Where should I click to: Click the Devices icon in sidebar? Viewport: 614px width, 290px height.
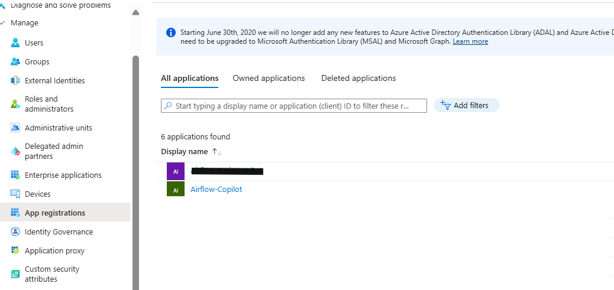(x=15, y=194)
